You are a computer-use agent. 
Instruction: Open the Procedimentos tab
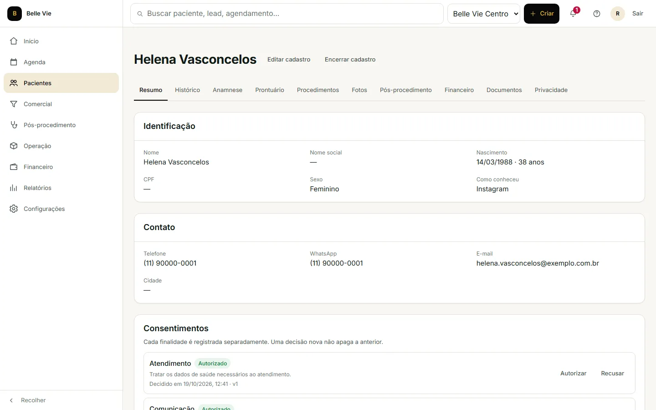(318, 90)
